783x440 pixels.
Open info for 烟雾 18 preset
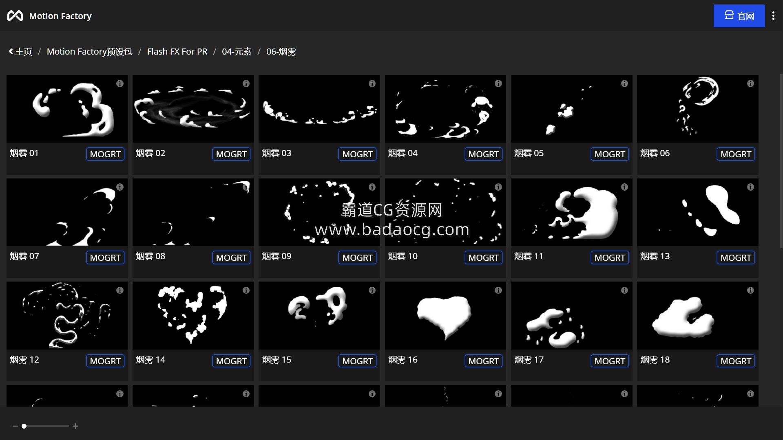click(x=750, y=290)
